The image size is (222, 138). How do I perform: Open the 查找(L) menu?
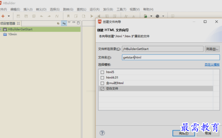coord(82,9)
